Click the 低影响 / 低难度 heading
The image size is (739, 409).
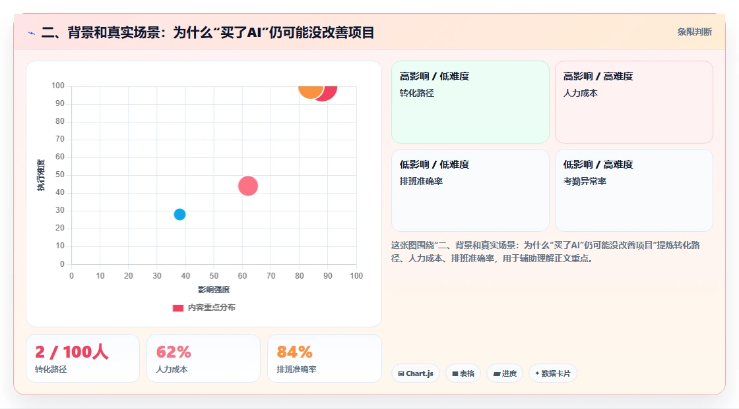pyautogui.click(x=434, y=164)
